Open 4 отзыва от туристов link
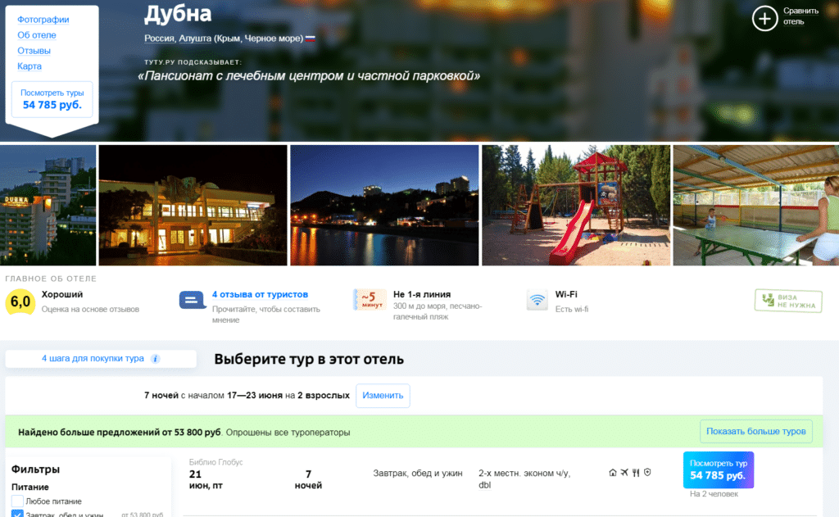 point(260,294)
